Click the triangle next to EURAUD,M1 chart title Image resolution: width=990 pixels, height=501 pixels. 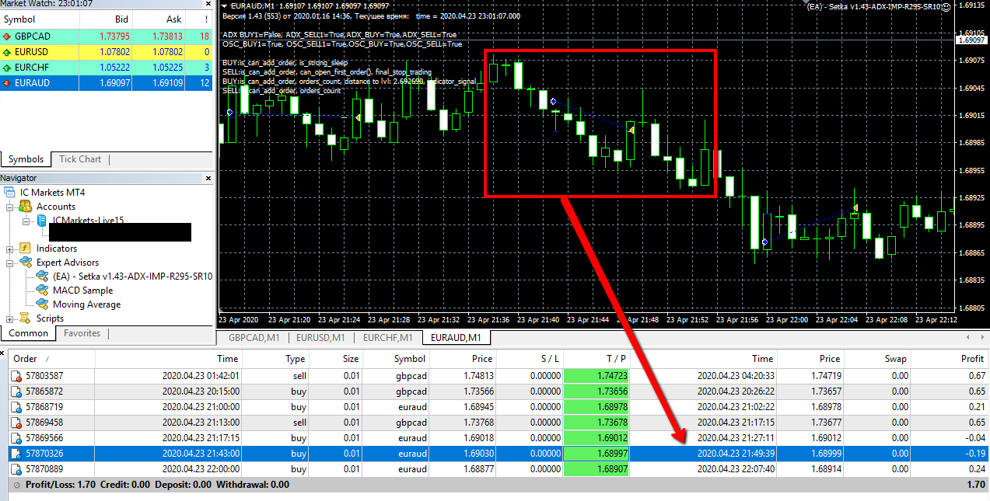click(225, 6)
